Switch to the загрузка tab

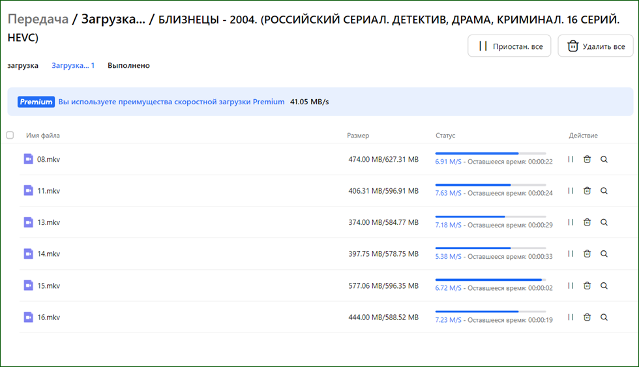(x=23, y=65)
